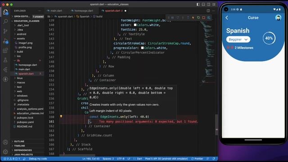Tap the profile avatar in emulator
The height and width of the screenshot is (162, 288).
click(x=278, y=18)
